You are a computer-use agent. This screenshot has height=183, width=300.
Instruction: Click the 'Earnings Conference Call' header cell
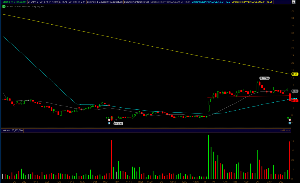tap(137, 2)
